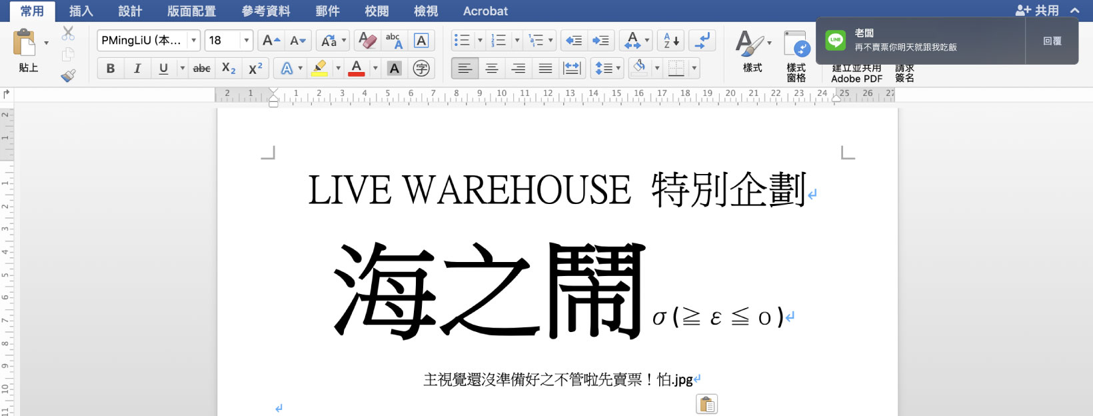Increase font size with grow font icon

click(x=271, y=41)
